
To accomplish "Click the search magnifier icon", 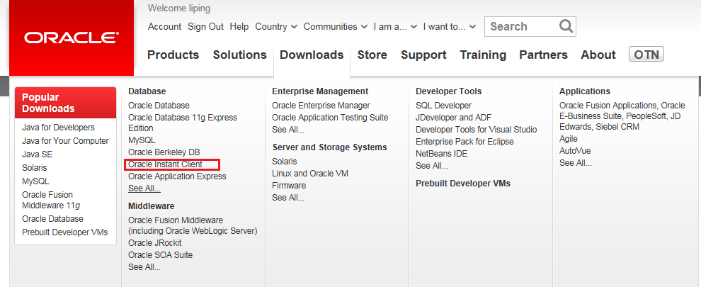I will (x=566, y=26).
